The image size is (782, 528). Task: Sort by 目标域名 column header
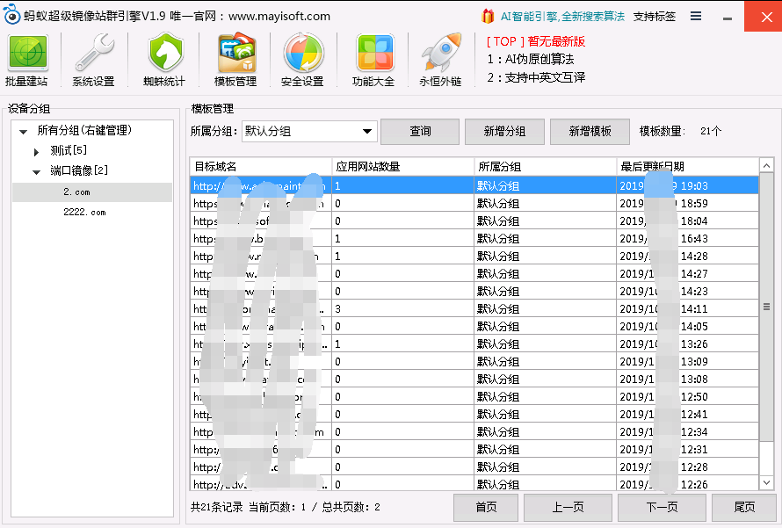(261, 167)
